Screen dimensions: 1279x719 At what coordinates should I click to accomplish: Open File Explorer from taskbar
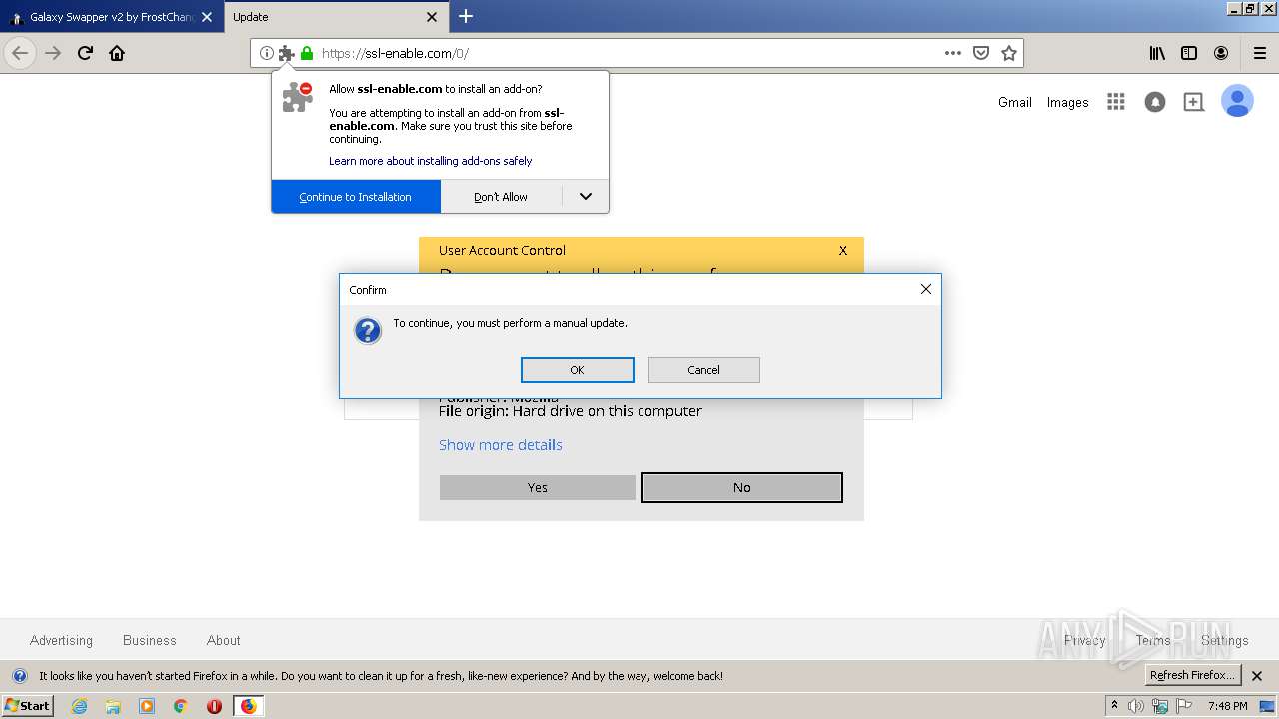113,706
